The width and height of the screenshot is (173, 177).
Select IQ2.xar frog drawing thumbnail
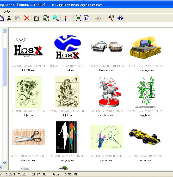28,92
